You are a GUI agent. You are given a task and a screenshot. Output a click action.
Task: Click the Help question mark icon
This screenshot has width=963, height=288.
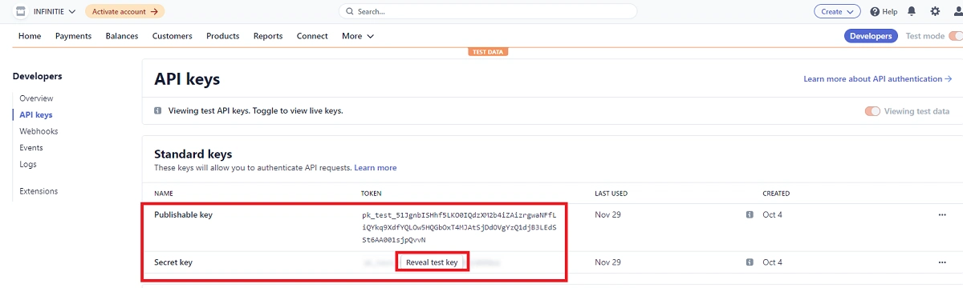point(876,12)
